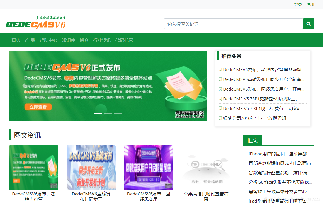Go to 首页 in navigation bar
Screen dimensions: 323x204
click(x=16, y=40)
